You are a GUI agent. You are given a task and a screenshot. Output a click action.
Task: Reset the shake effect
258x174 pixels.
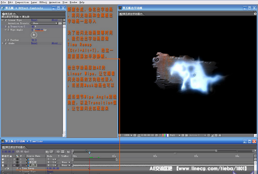(x=34, y=43)
